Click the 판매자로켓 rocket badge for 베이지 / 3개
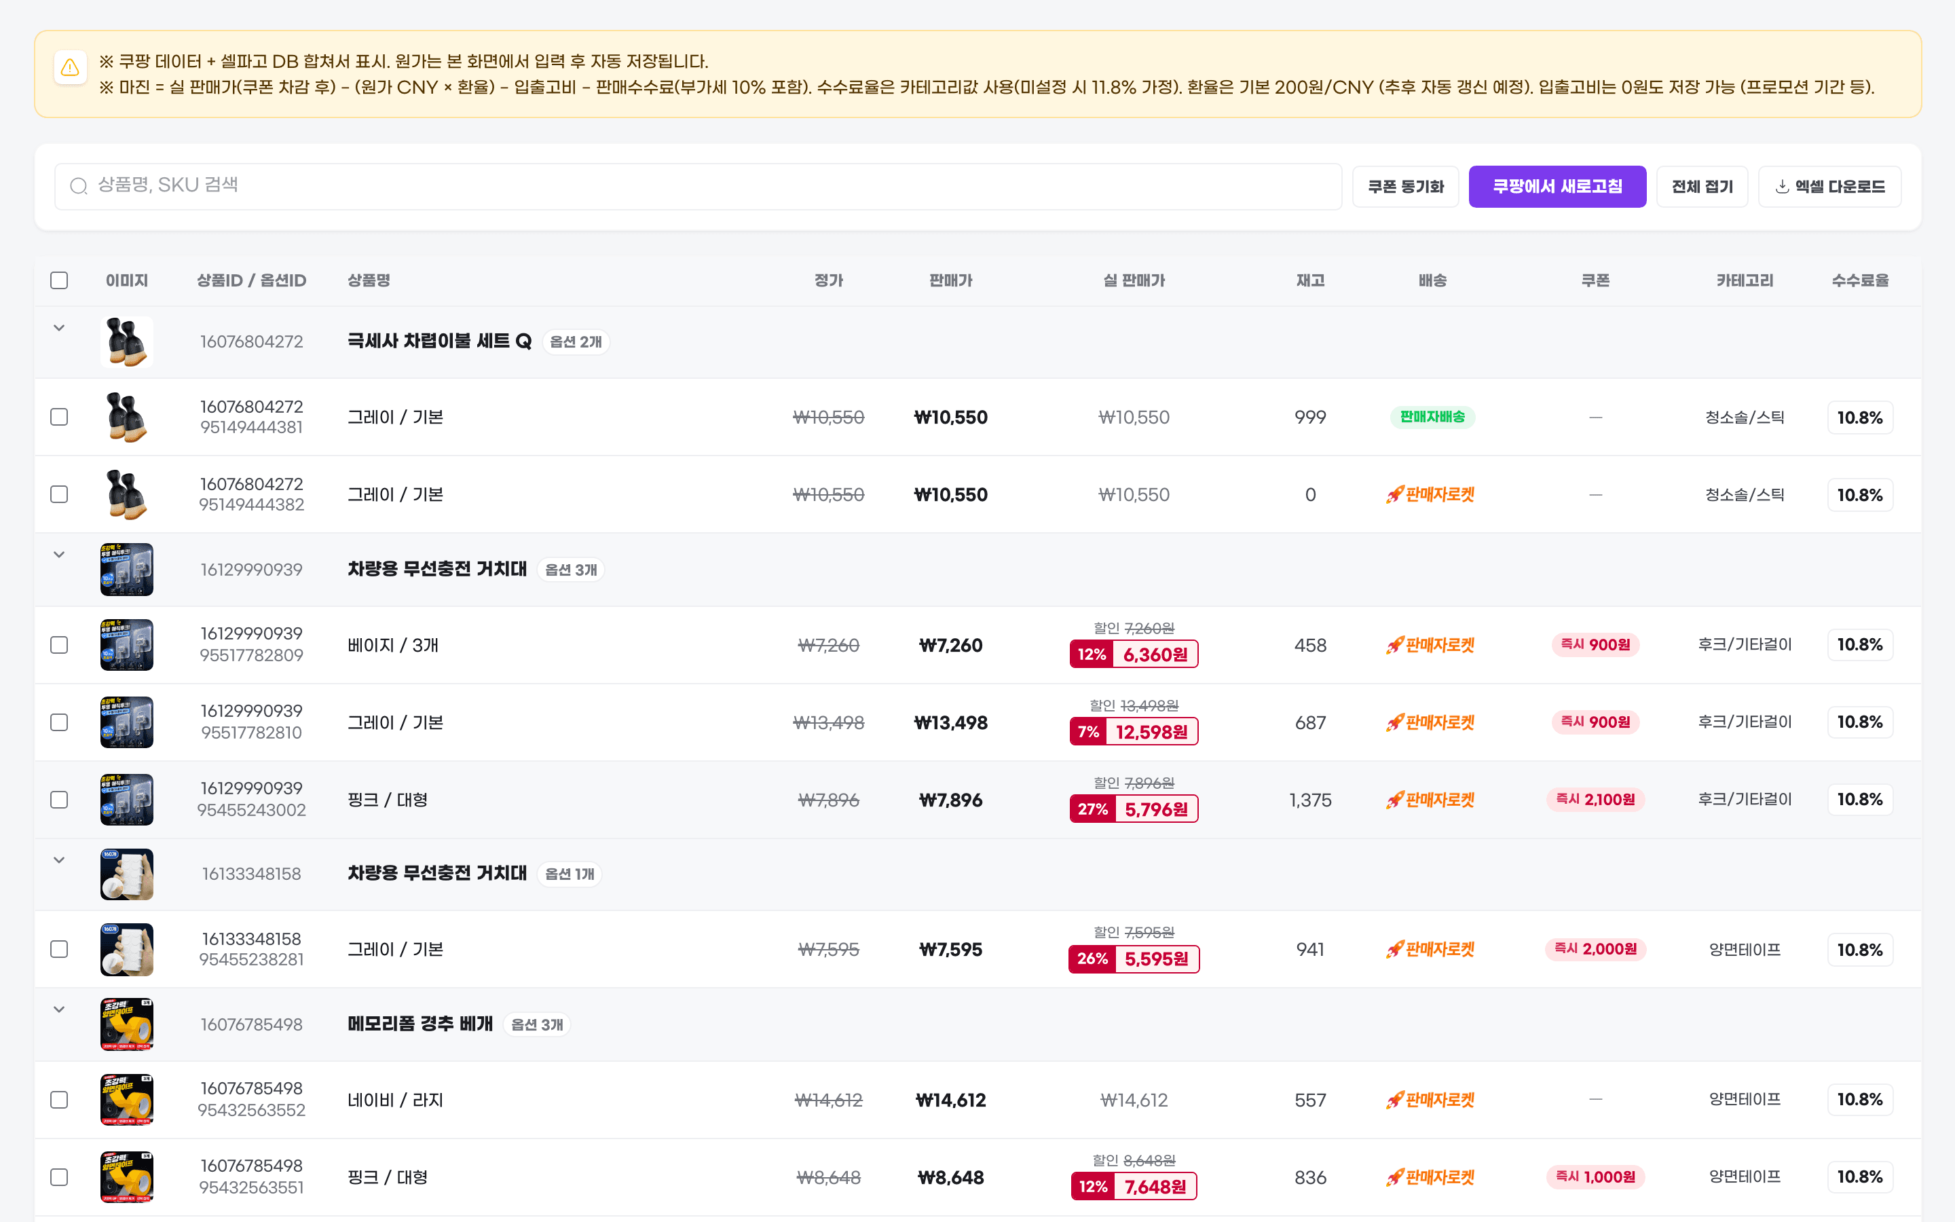This screenshot has width=1955, height=1222. coord(1431,645)
